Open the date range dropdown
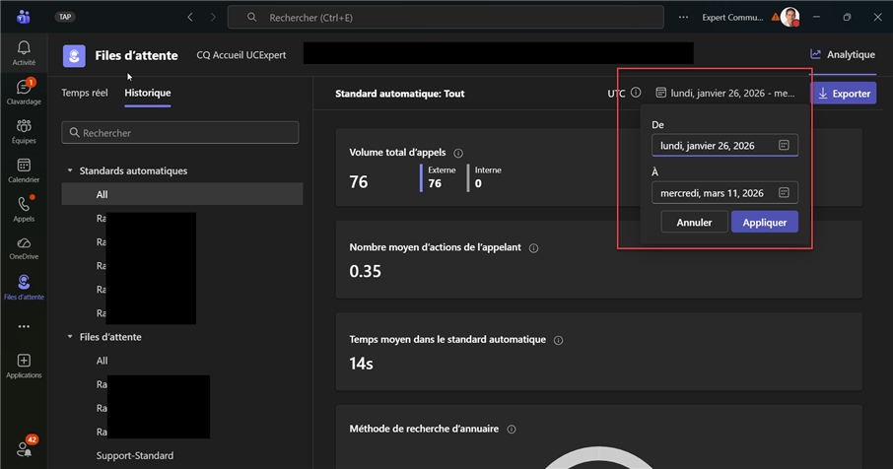 pos(724,94)
